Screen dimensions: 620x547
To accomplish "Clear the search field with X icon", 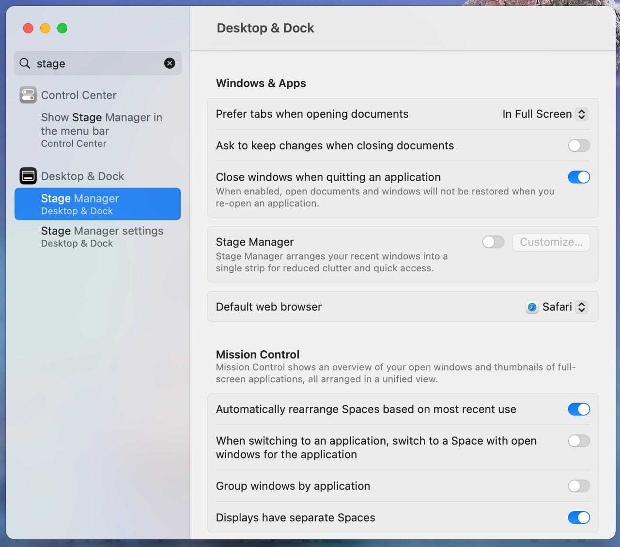I will click(x=170, y=63).
